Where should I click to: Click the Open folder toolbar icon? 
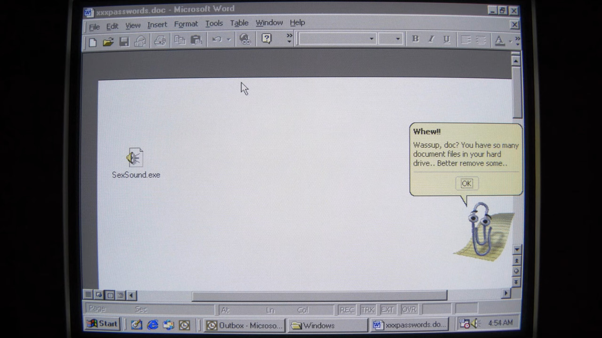(108, 42)
